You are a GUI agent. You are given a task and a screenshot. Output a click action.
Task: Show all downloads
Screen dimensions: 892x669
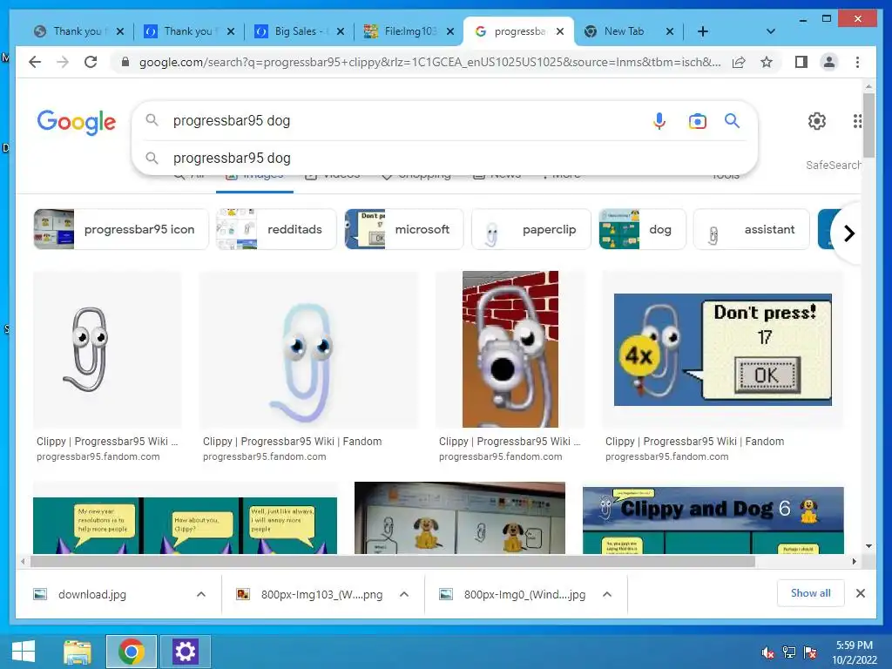pyautogui.click(x=810, y=593)
